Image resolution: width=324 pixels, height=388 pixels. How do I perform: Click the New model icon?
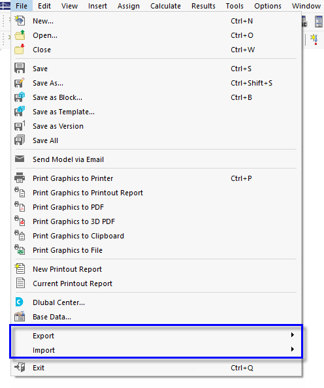(20, 21)
